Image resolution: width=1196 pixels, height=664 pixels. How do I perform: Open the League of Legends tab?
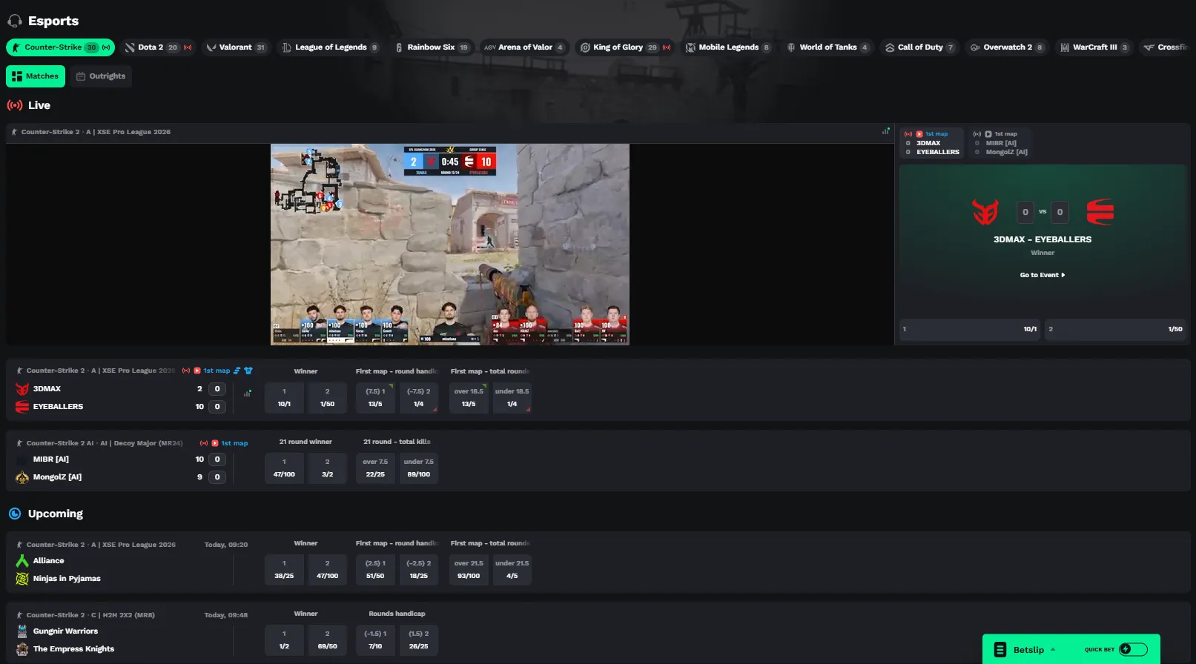(x=331, y=47)
